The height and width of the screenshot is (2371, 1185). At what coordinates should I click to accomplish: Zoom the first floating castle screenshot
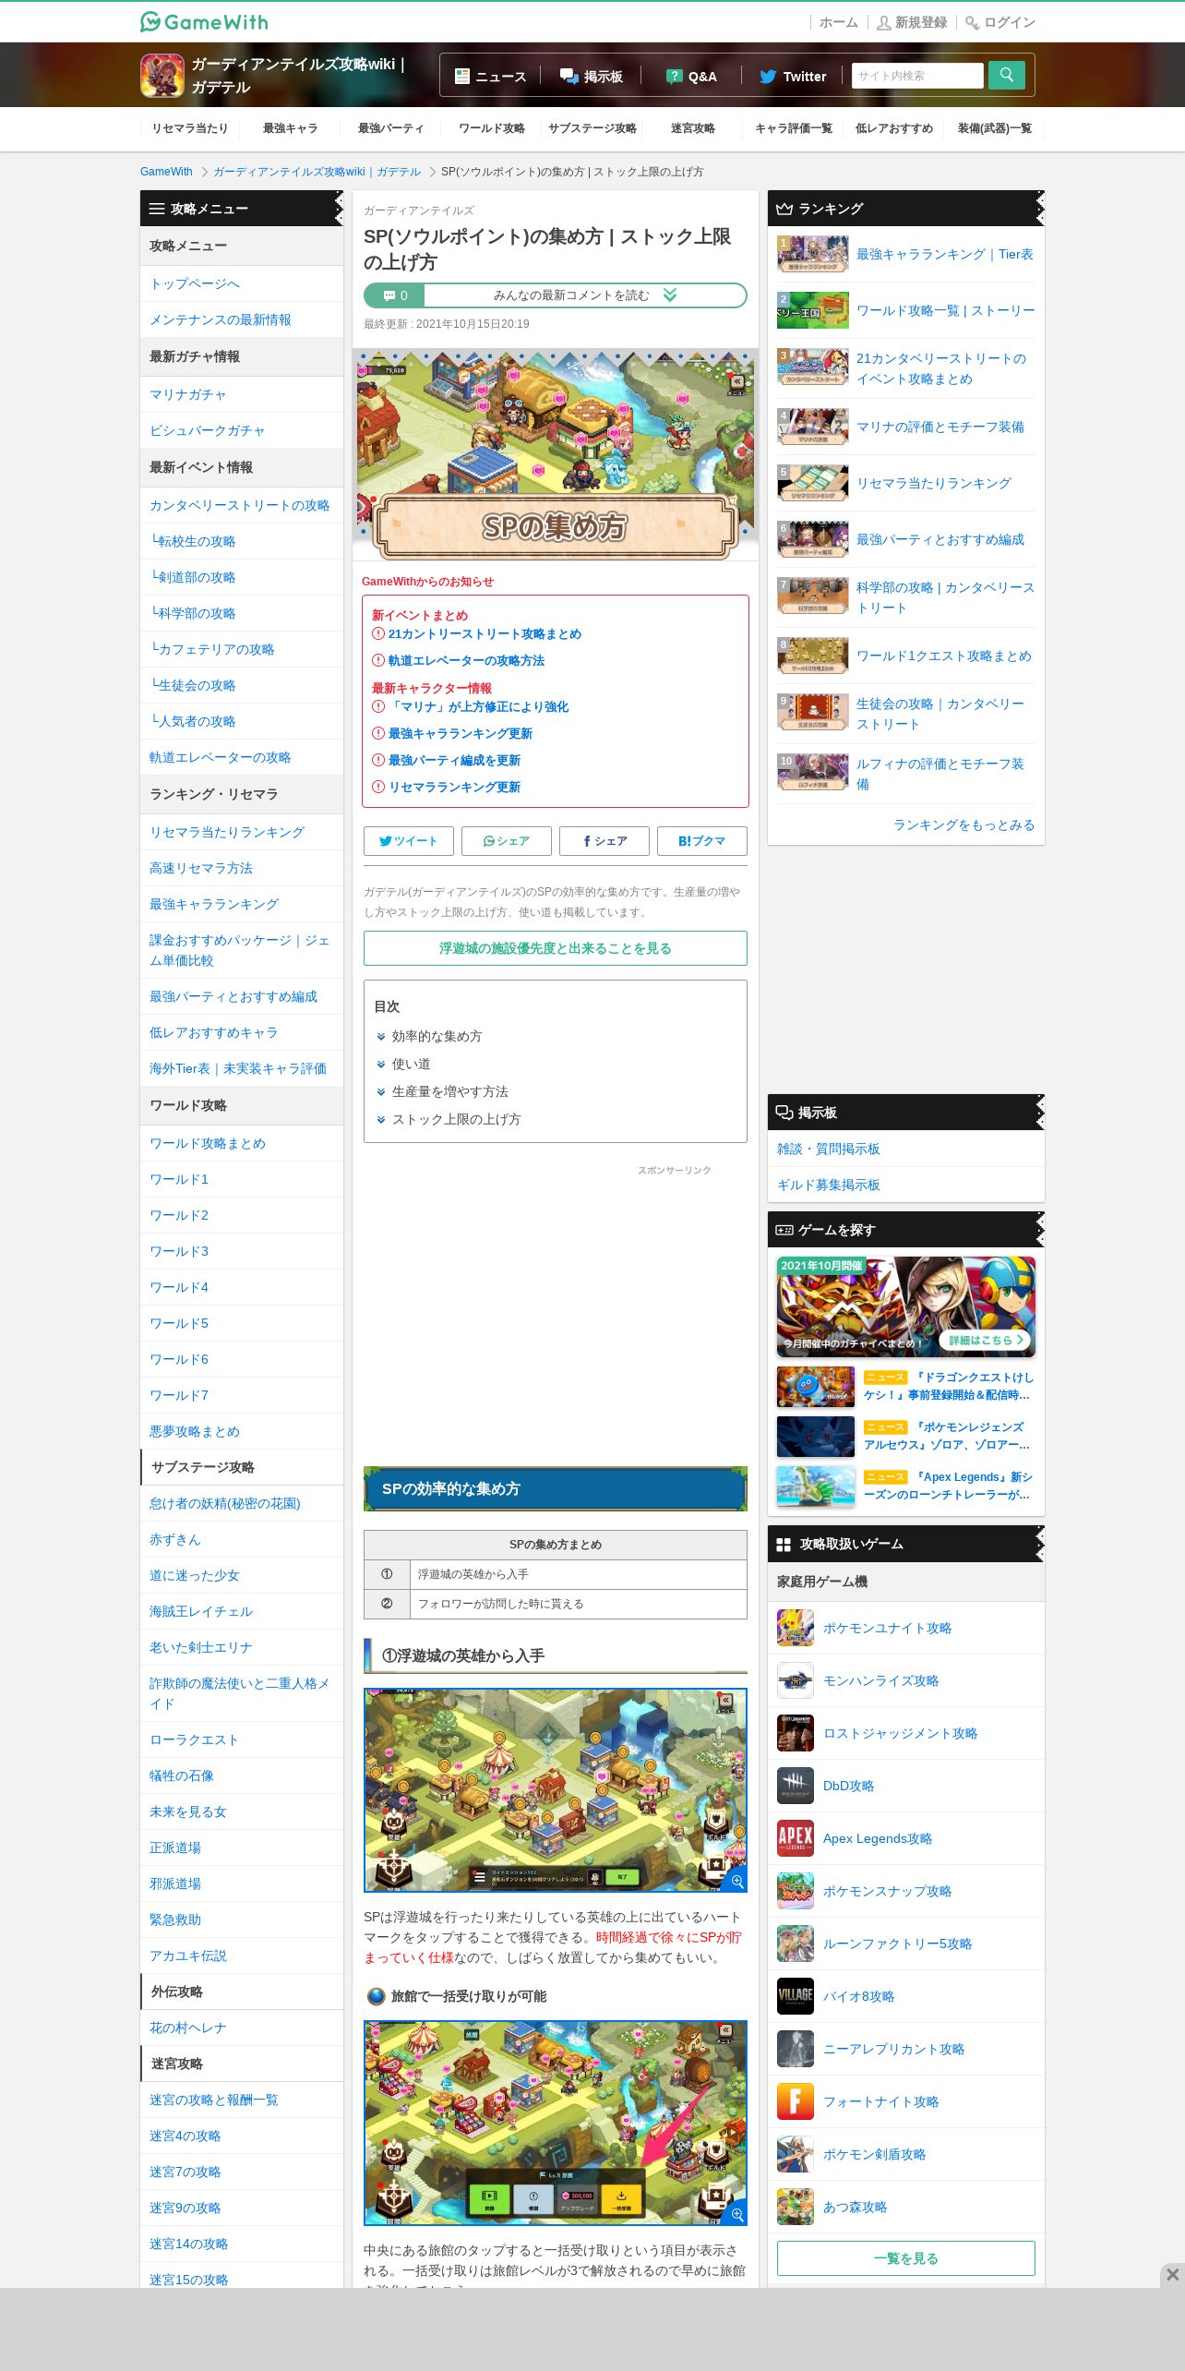(737, 1881)
